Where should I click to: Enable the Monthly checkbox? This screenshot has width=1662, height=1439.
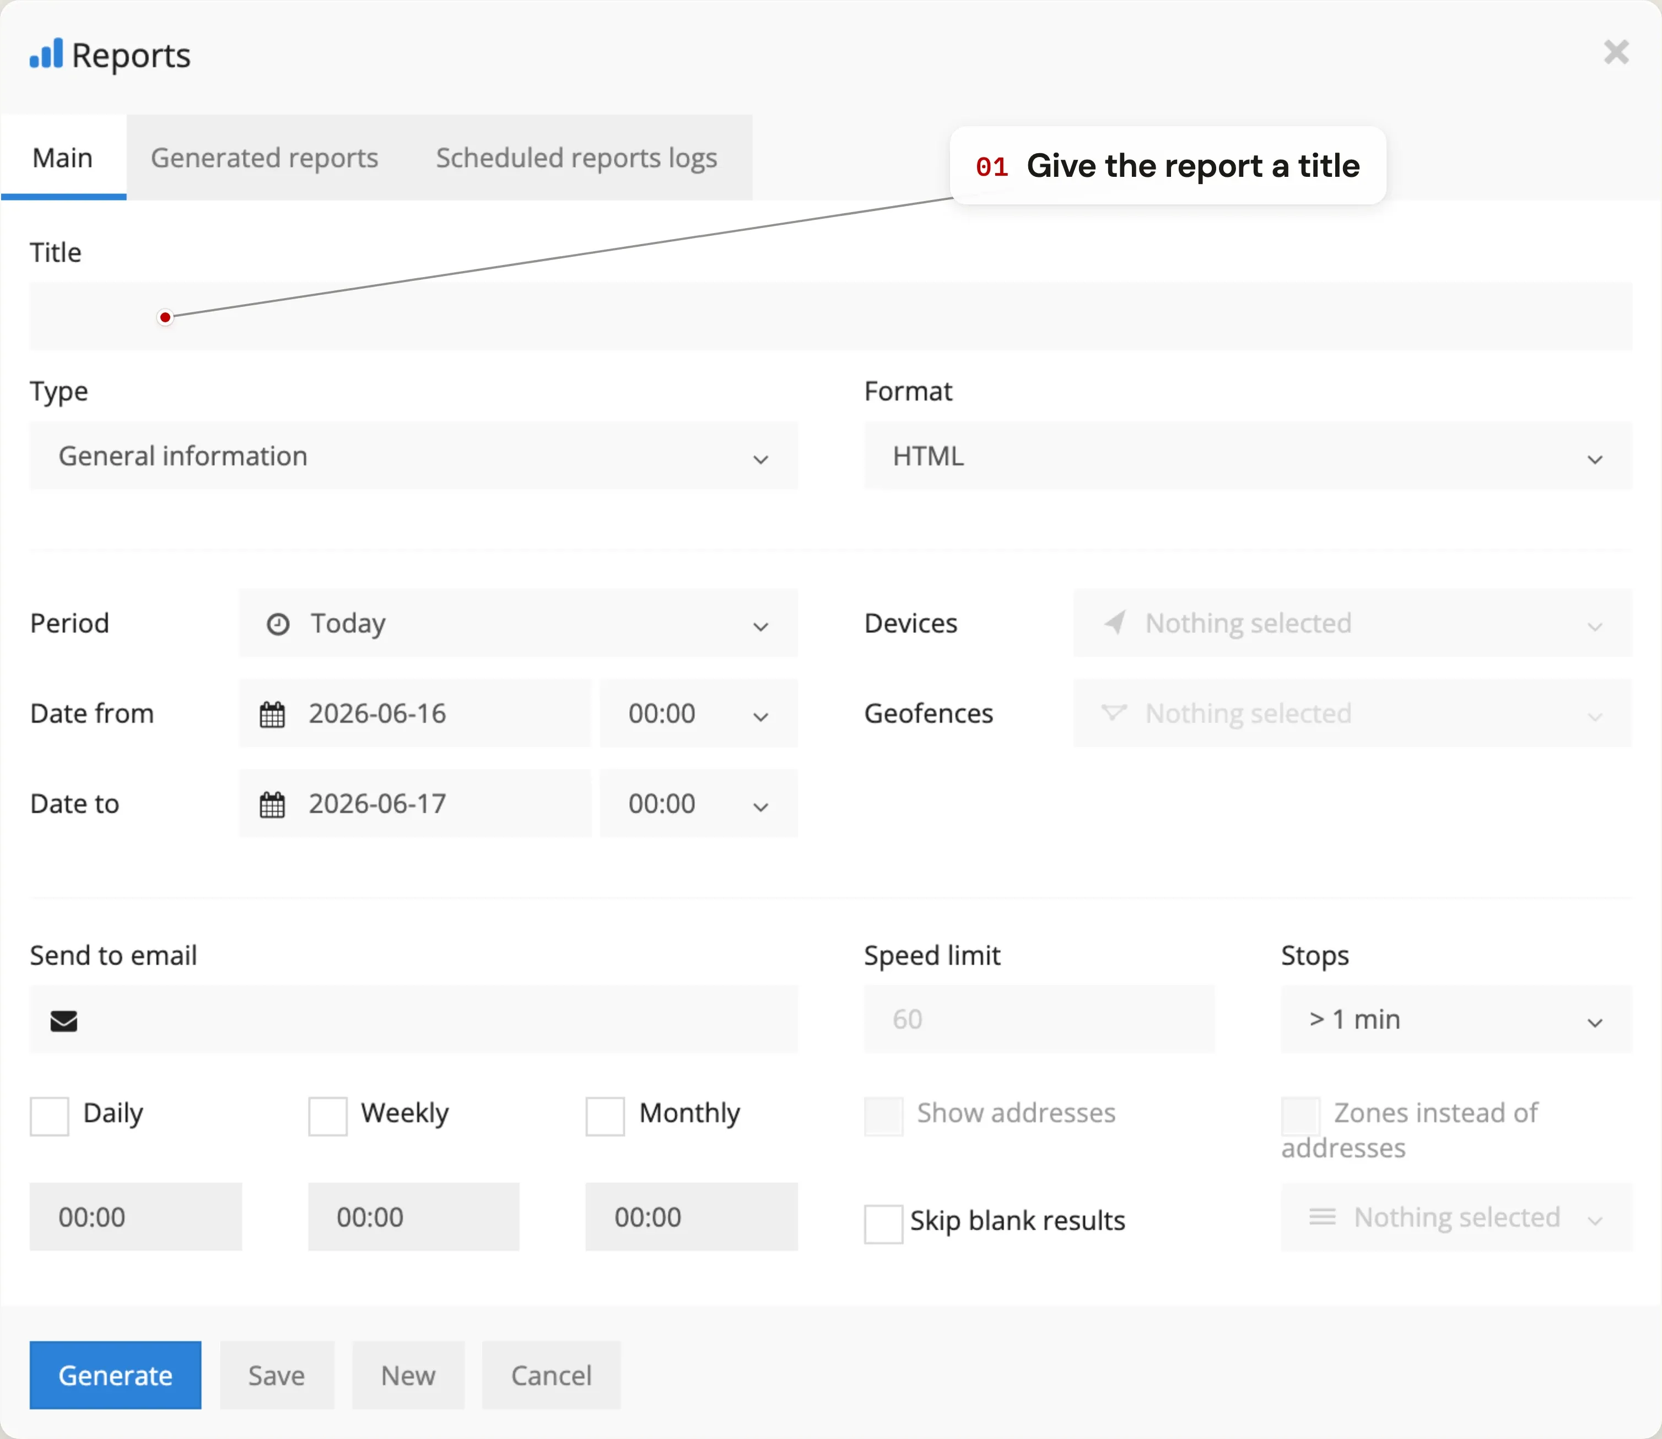606,1116
